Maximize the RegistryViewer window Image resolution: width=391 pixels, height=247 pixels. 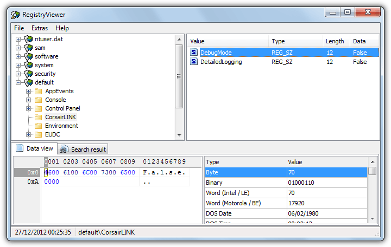[348, 12]
